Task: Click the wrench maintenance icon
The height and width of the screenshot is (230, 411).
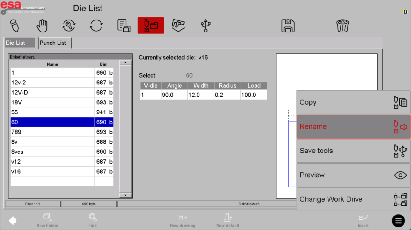Action: pos(69,26)
